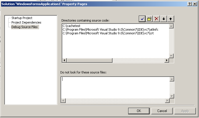This screenshot has height=118, width=199.
Task: Click directories list scroll right arrow
Action: coord(167,60)
